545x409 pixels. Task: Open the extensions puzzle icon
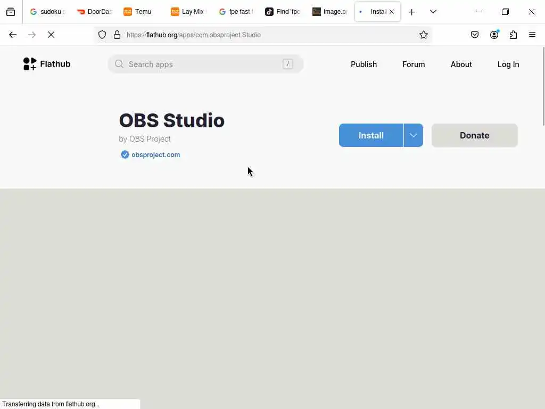click(514, 35)
